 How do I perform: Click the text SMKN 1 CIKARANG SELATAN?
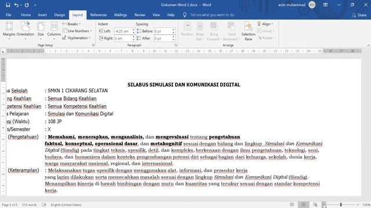pos(78,91)
